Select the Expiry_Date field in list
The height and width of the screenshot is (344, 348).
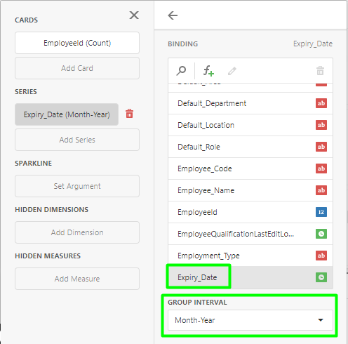[250, 277]
